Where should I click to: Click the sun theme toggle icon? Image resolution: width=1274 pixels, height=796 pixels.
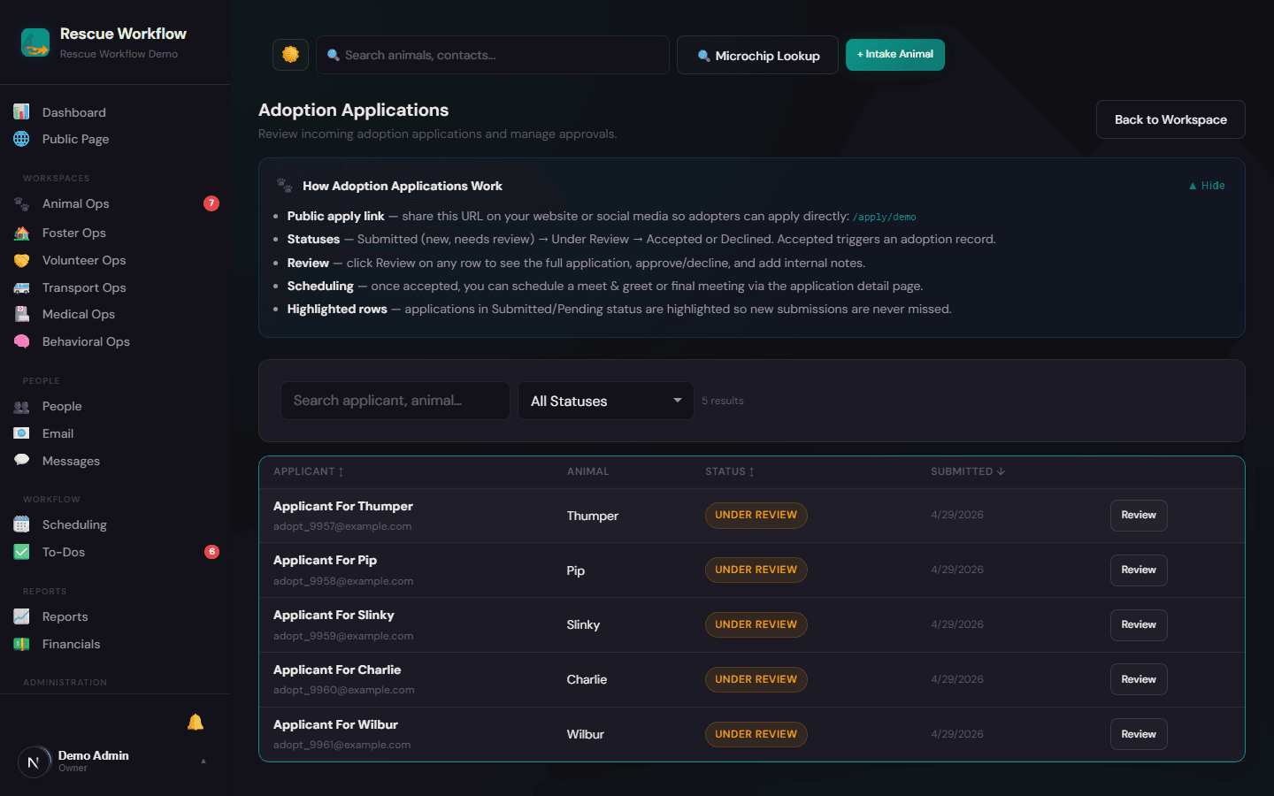290,55
